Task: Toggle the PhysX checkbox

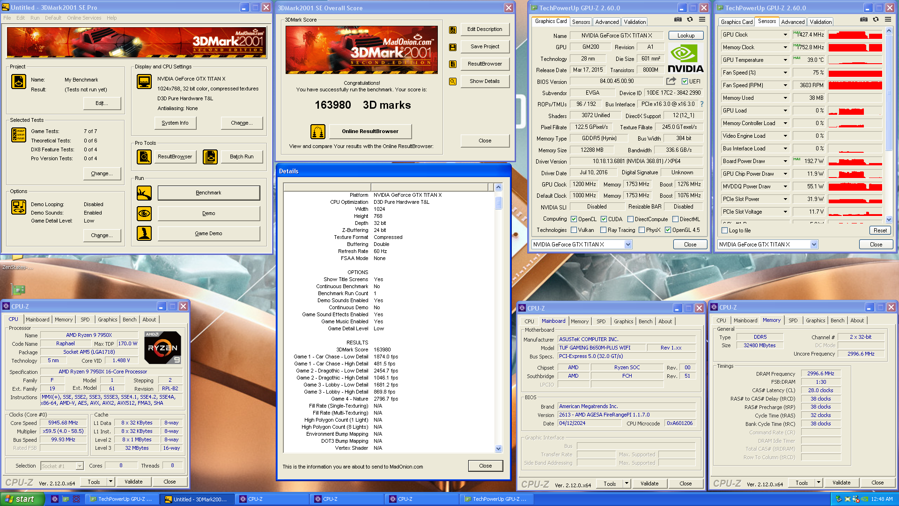Action: pyautogui.click(x=641, y=230)
